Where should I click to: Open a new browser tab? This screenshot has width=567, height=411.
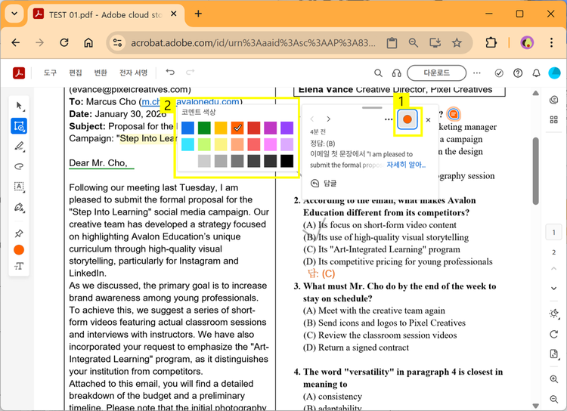point(198,14)
